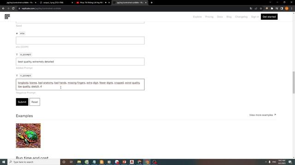Open the turtle example thumbnail
The width and height of the screenshot is (295, 165).
[28, 136]
